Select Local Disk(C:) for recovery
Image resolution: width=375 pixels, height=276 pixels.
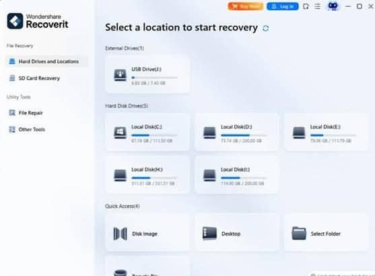click(147, 132)
